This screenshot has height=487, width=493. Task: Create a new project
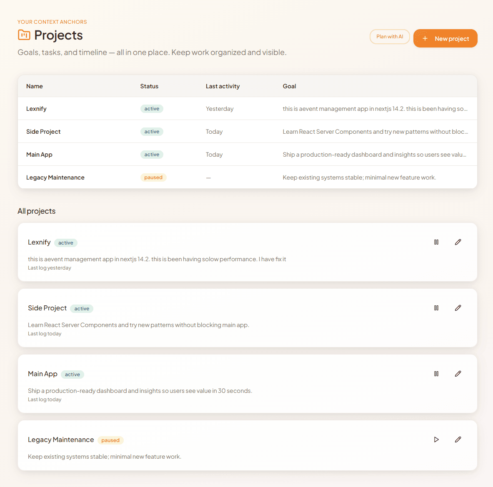(445, 38)
